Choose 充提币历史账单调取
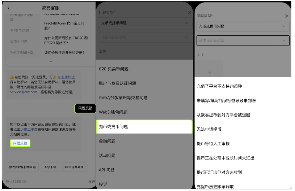Image resolution: width=295 pixels, height=191 pixels. pos(215,187)
